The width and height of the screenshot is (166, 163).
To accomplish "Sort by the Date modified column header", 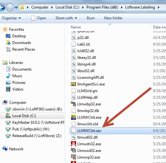I will pyautogui.click(x=159, y=27).
